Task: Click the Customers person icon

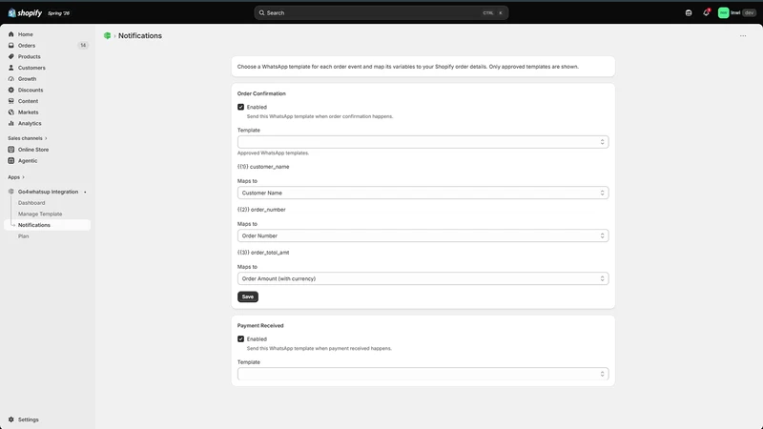Action: point(11,68)
